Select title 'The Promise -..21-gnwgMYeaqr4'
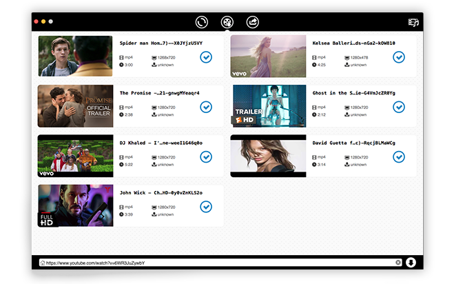Image resolution: width=454 pixels, height=284 pixels. tap(160, 93)
